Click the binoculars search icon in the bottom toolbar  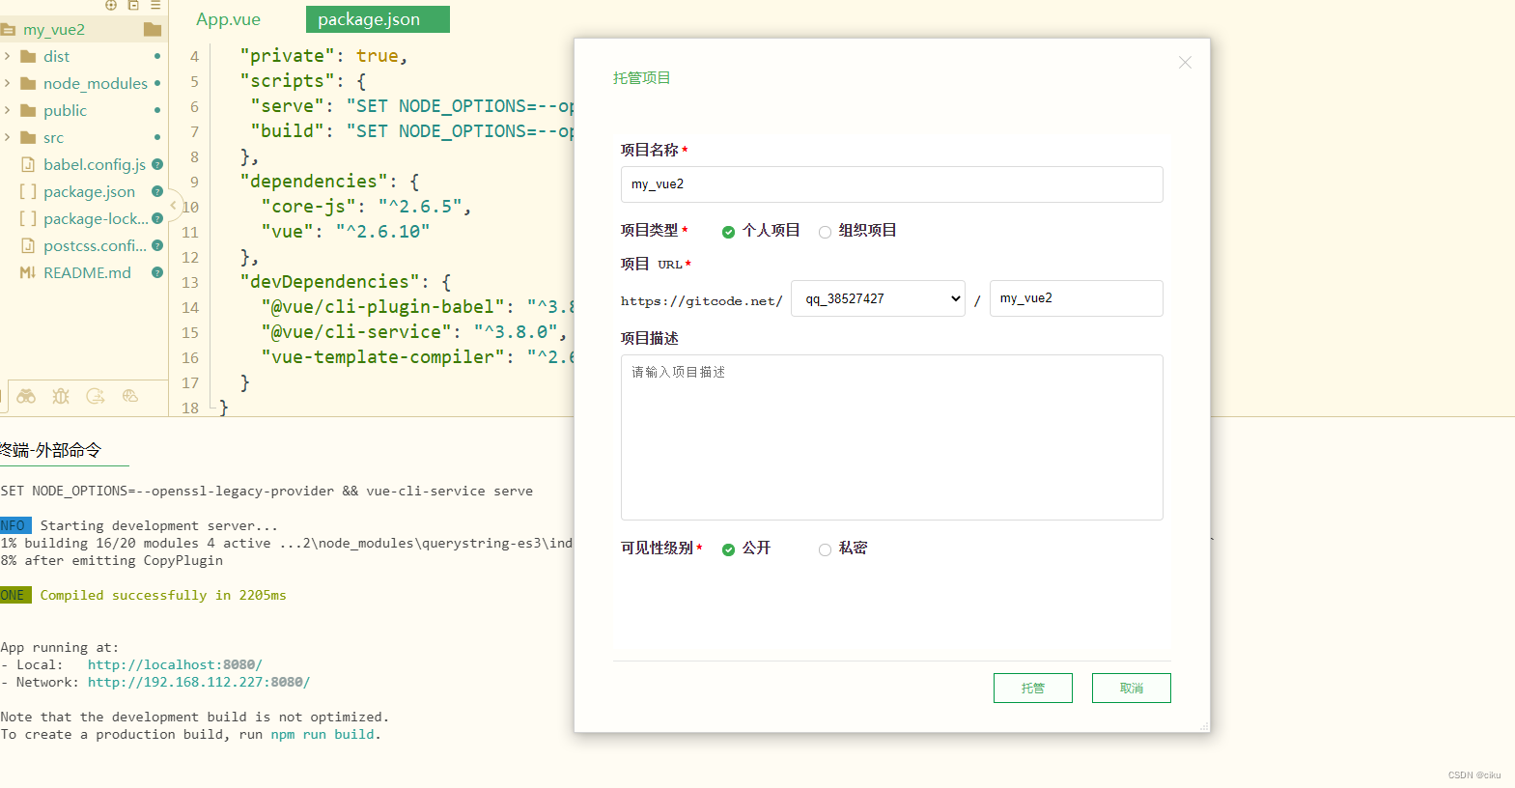(x=26, y=396)
